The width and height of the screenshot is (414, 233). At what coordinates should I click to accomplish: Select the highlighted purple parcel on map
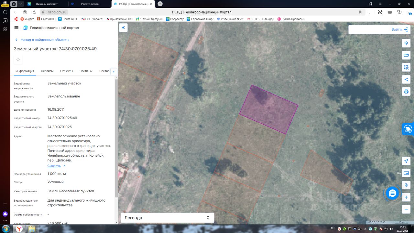[268, 109]
